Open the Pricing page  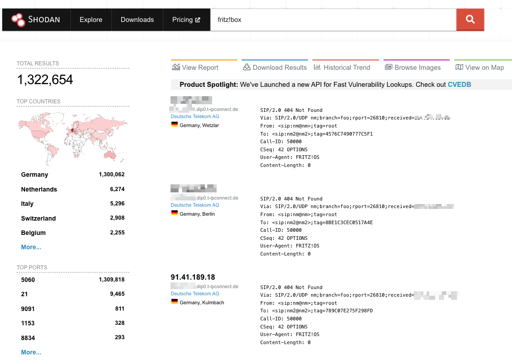pyautogui.click(x=187, y=20)
